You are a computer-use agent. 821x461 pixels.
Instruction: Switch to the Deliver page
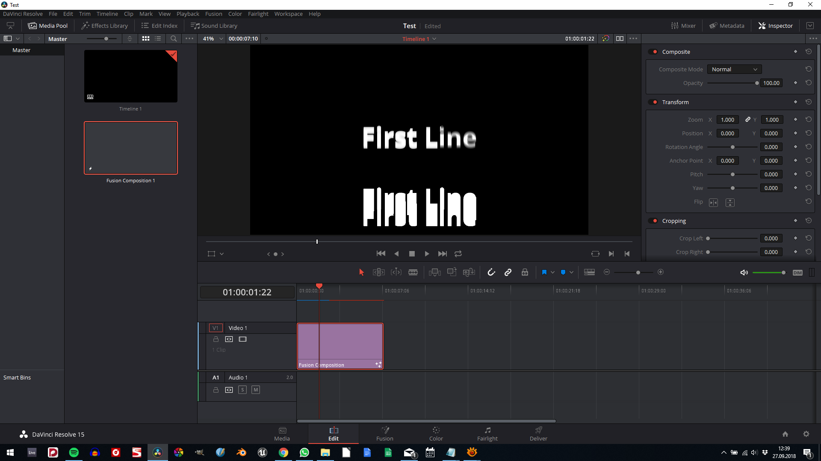[538, 434]
